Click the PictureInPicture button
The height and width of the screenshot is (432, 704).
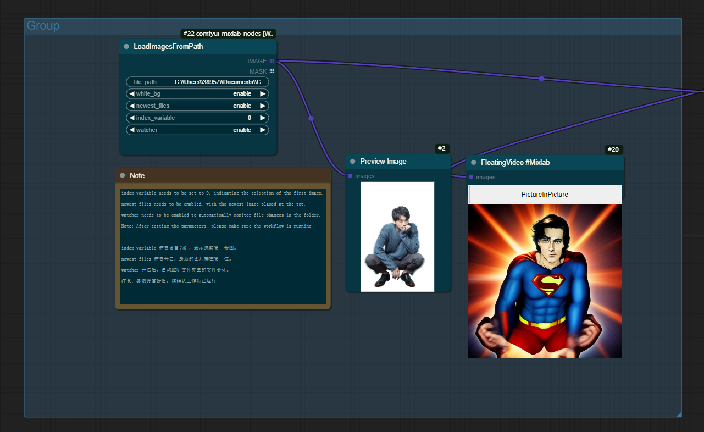(x=545, y=195)
